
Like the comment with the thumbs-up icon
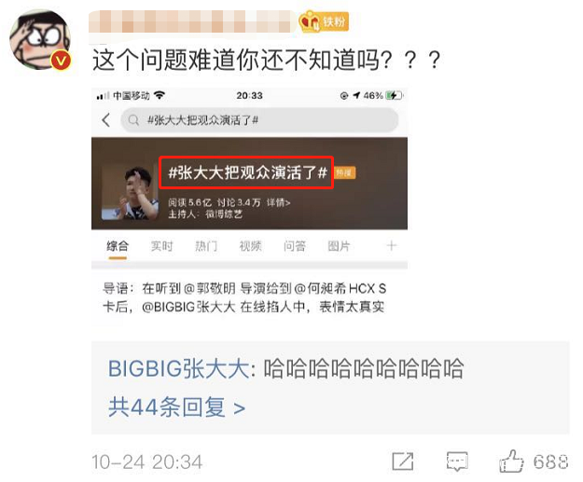[511, 461]
